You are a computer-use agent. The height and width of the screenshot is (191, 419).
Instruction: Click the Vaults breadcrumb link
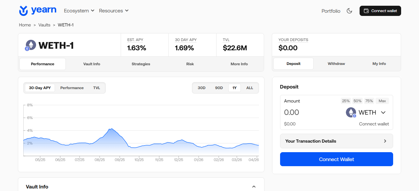click(44, 25)
